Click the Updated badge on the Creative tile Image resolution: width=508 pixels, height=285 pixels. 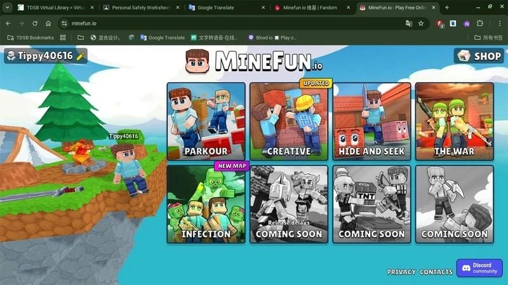316,84
